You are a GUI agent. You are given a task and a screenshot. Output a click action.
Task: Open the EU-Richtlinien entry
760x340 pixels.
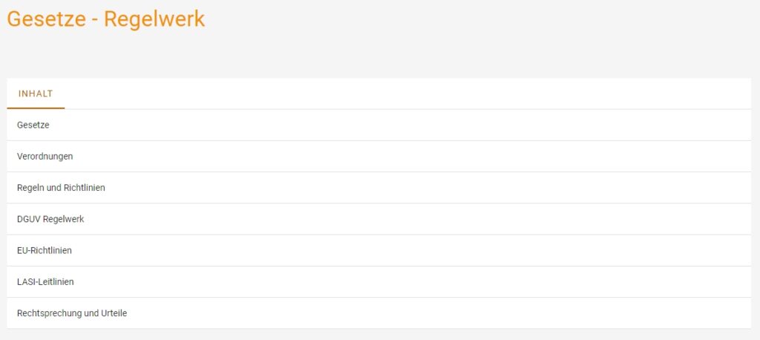45,250
